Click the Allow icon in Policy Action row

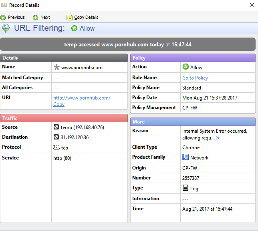[185, 67]
